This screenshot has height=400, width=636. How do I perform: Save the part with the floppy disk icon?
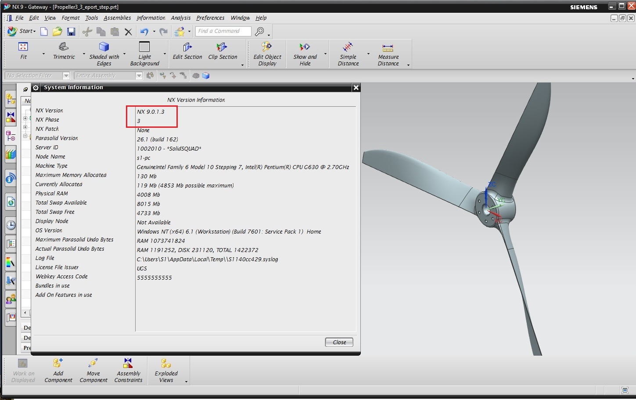click(71, 31)
